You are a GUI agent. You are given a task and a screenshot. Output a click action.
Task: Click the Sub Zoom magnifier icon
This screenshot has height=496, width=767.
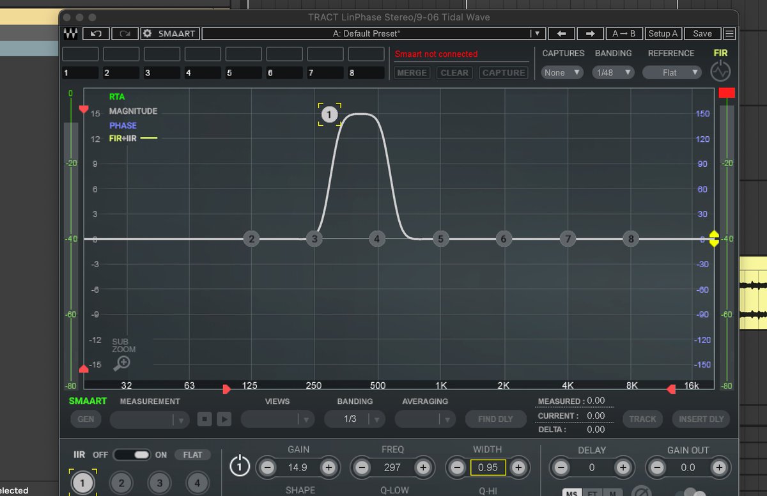tap(121, 363)
